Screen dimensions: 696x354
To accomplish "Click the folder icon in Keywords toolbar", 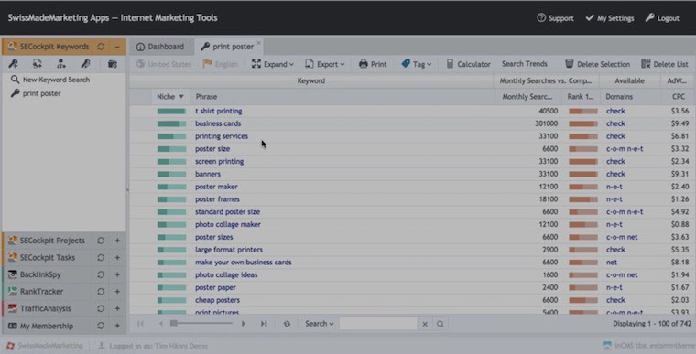I will click(x=113, y=64).
